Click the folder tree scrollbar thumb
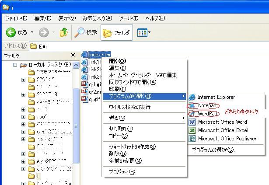Screen dimensions: 269x185 point(76,126)
